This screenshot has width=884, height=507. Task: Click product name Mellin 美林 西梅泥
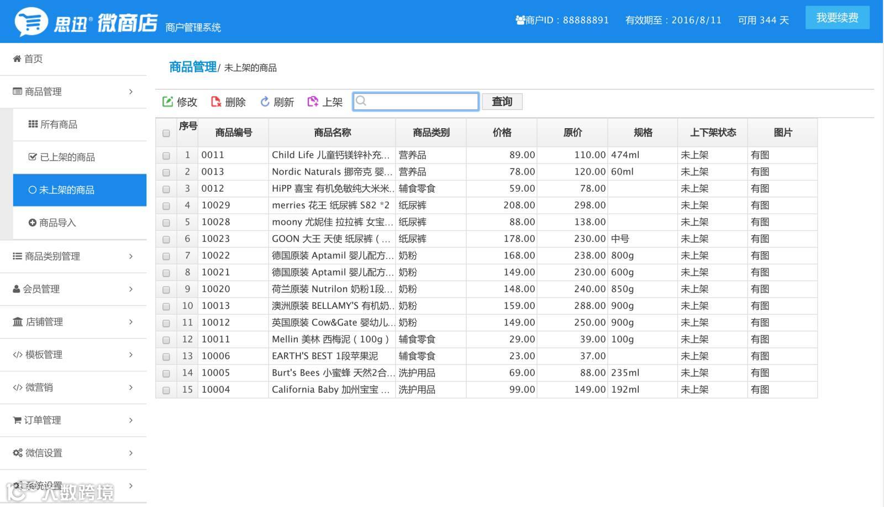click(330, 339)
